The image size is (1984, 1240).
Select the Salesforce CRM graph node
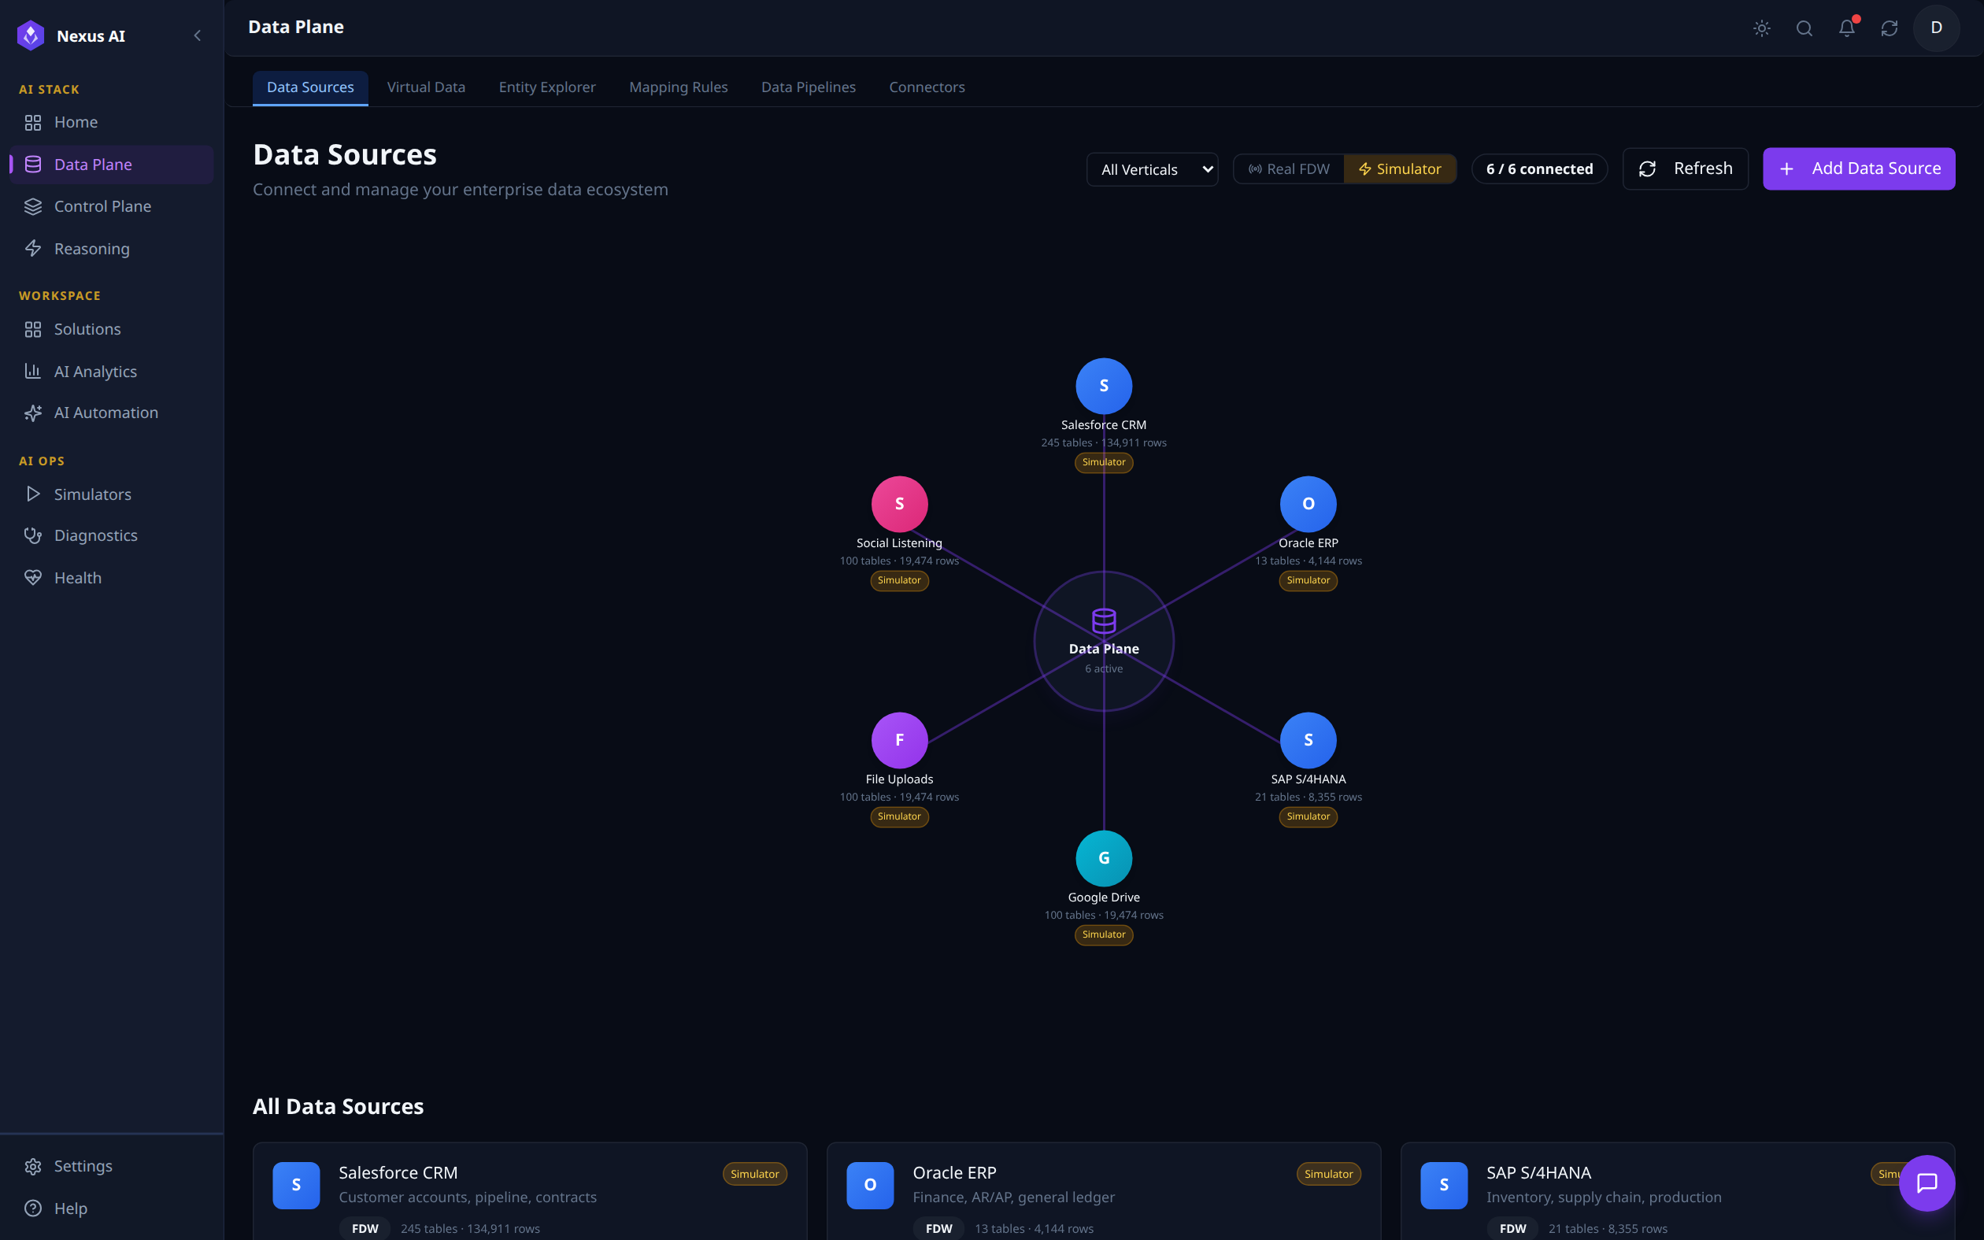coord(1104,387)
